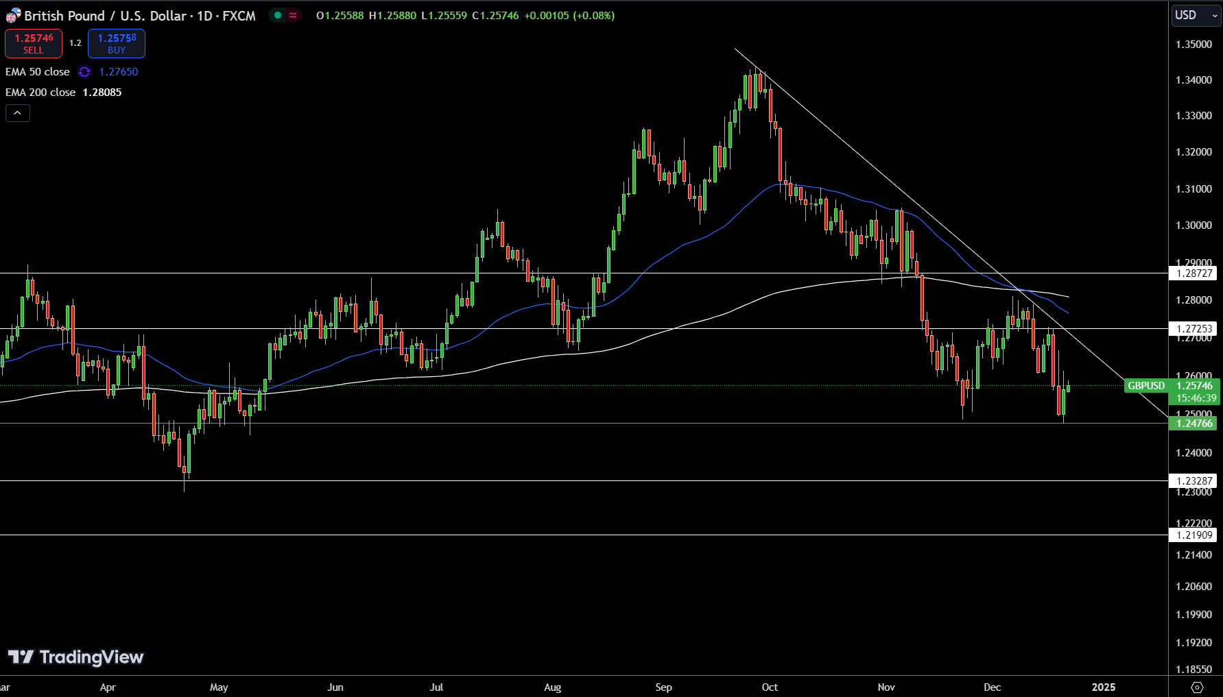The height and width of the screenshot is (697, 1223).
Task: Click the OHLC close value C1.25746
Action: [x=495, y=15]
